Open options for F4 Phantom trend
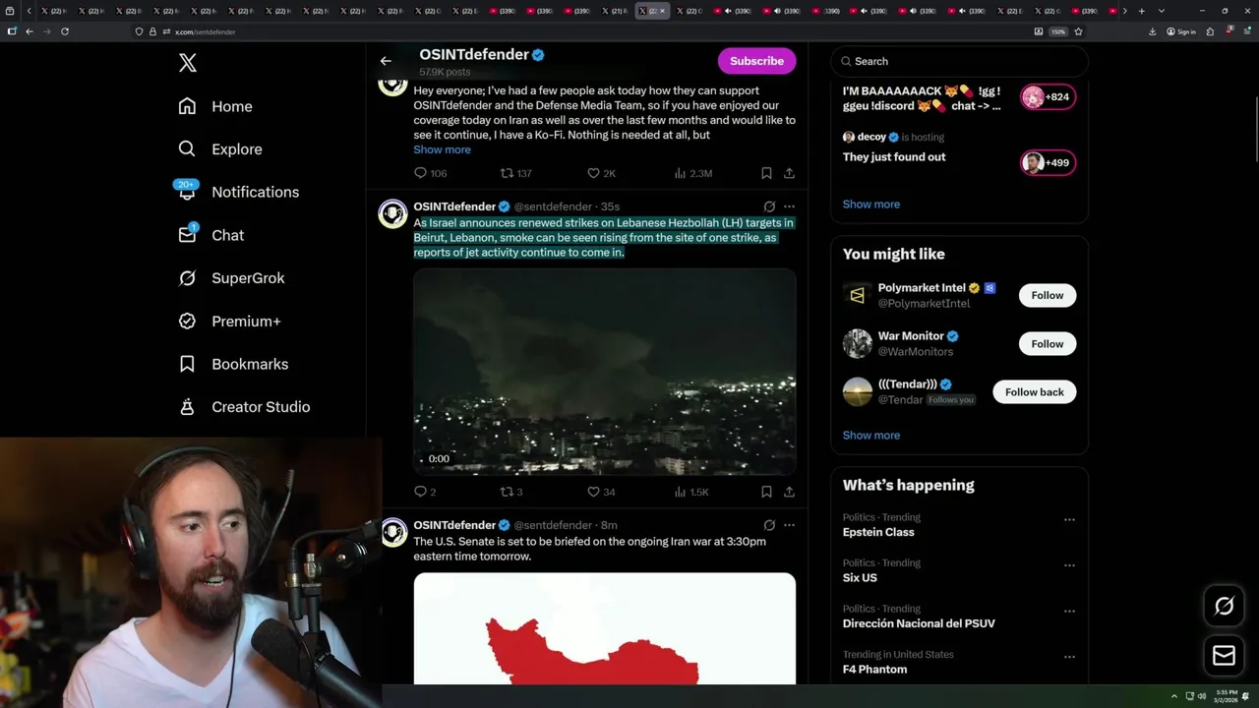 tap(1069, 657)
